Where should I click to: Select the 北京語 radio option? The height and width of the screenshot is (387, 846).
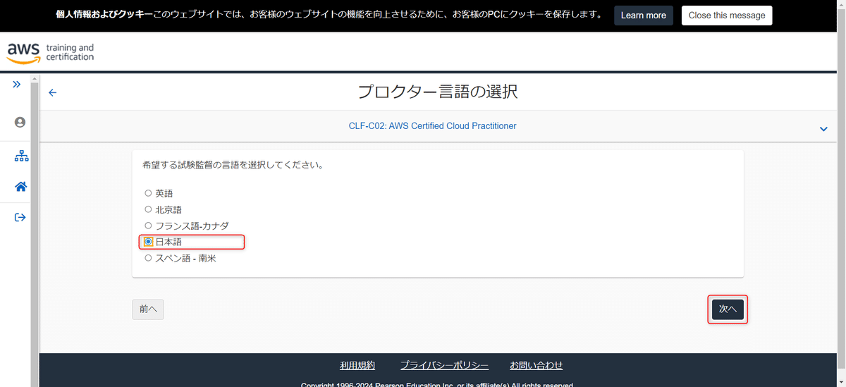pyautogui.click(x=148, y=209)
